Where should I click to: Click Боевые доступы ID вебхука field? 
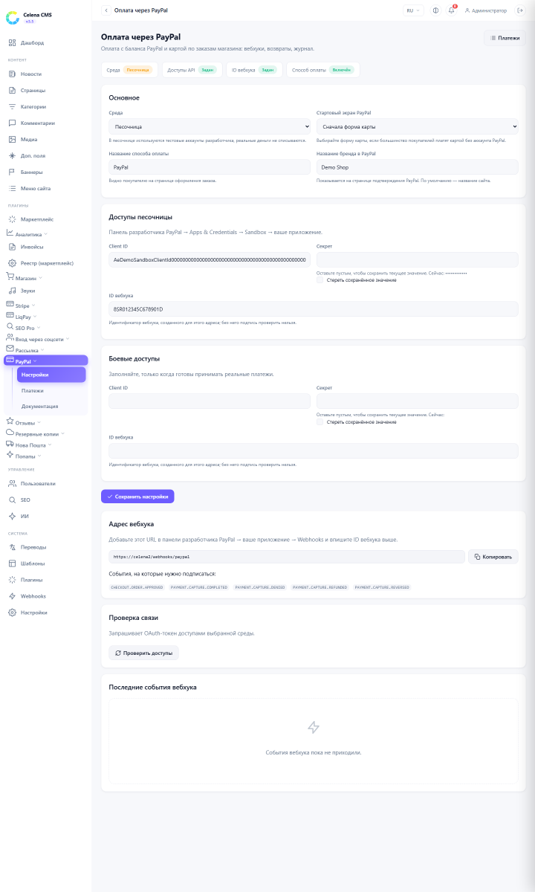(314, 450)
